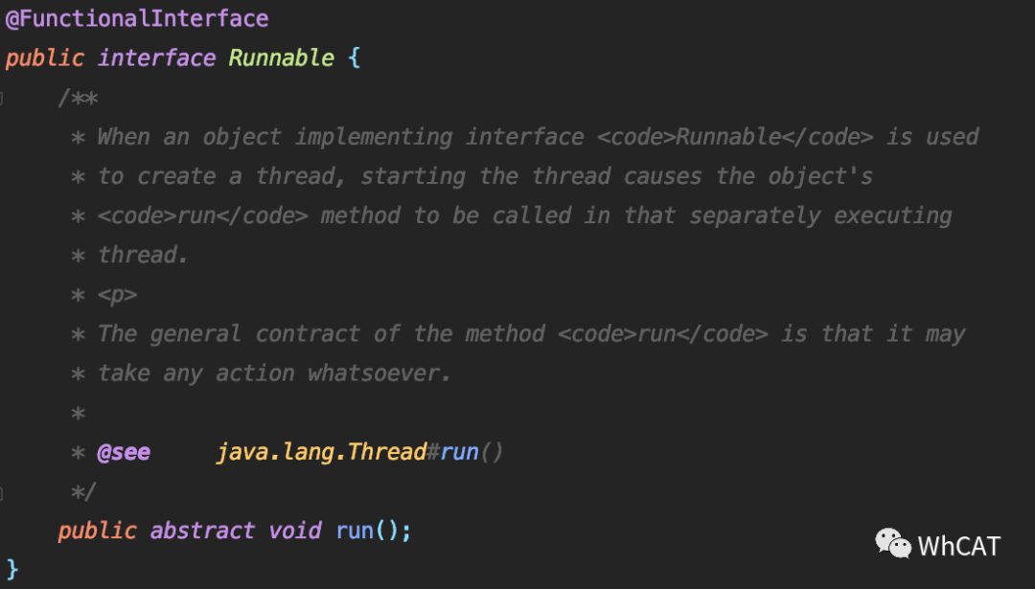Click the @FunctionalInterface annotation
The image size is (1035, 589).
(137, 18)
